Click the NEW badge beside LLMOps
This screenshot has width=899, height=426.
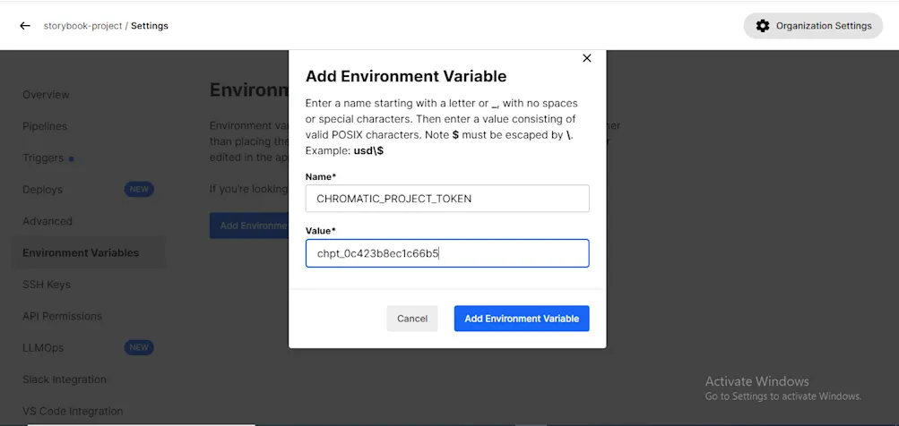tap(139, 347)
